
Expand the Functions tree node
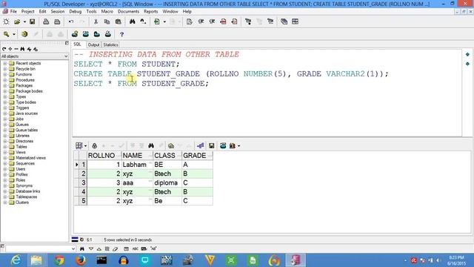click(x=5, y=74)
